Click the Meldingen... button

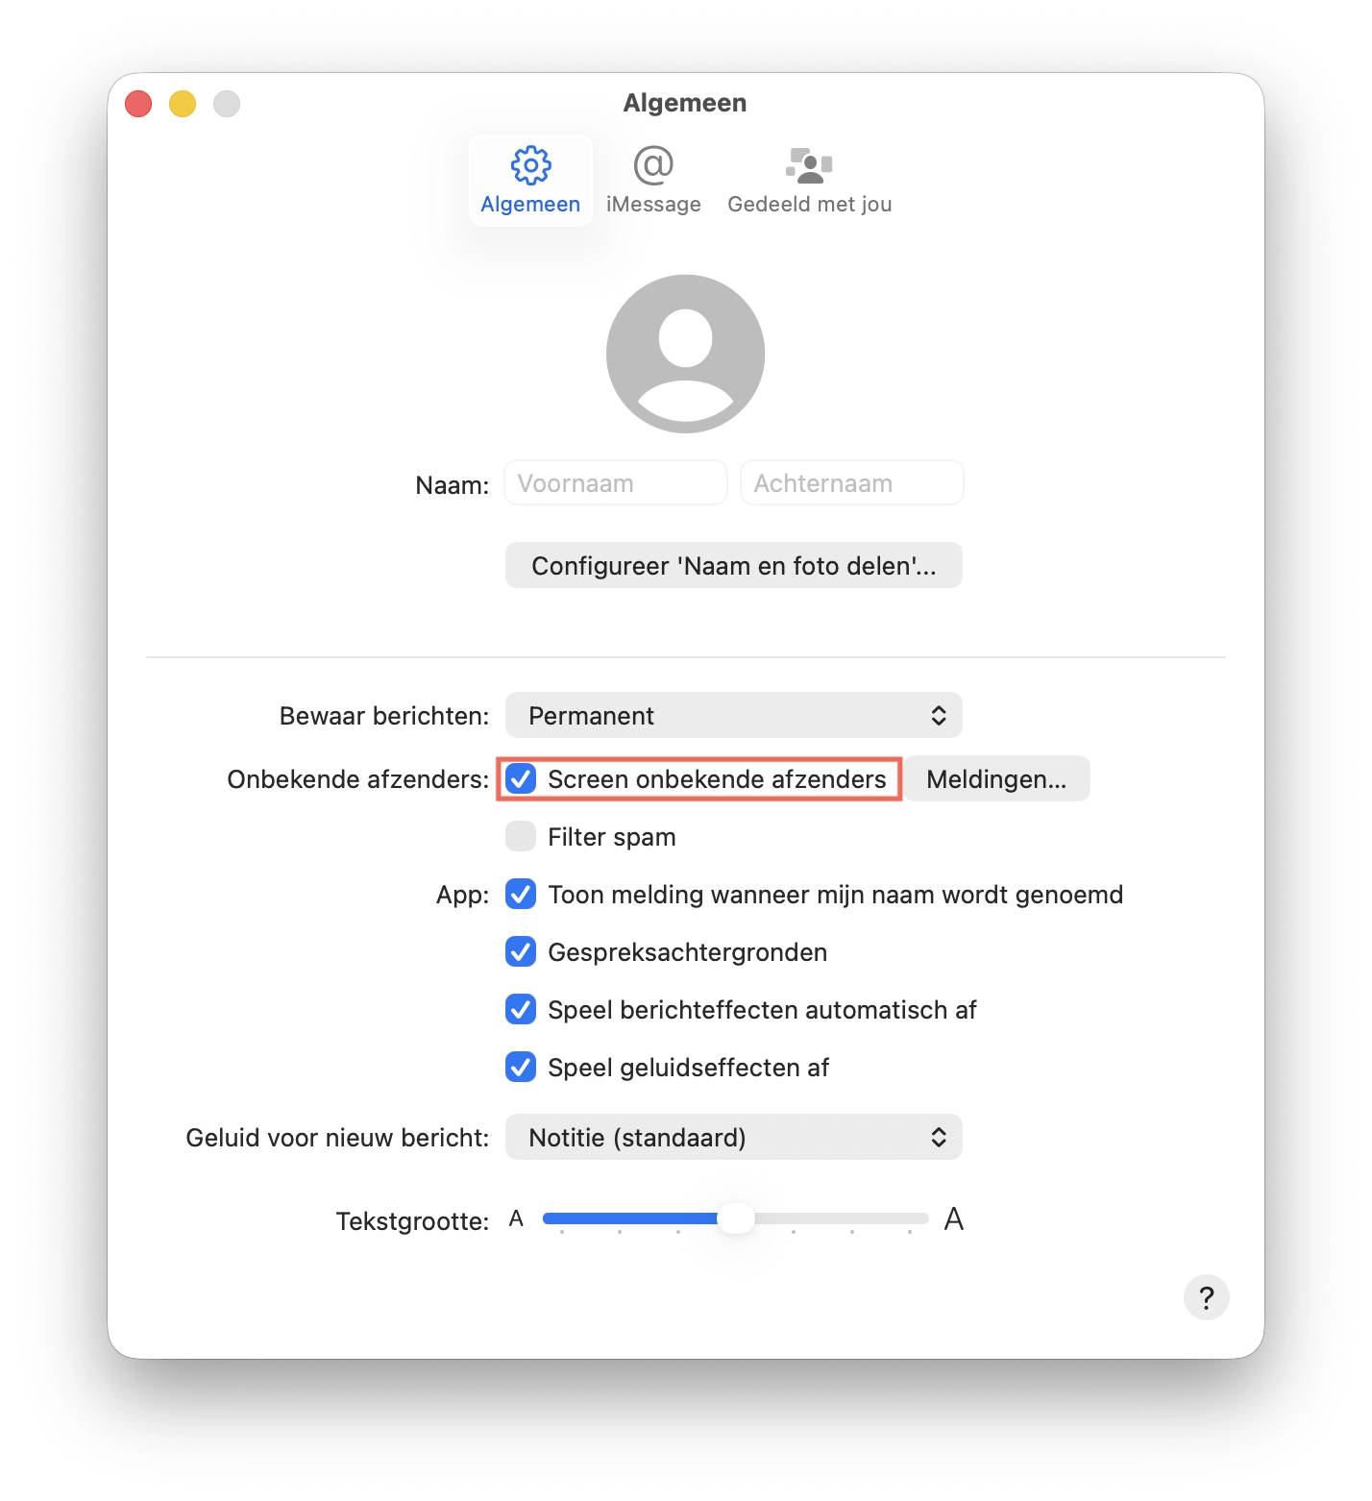(x=996, y=779)
